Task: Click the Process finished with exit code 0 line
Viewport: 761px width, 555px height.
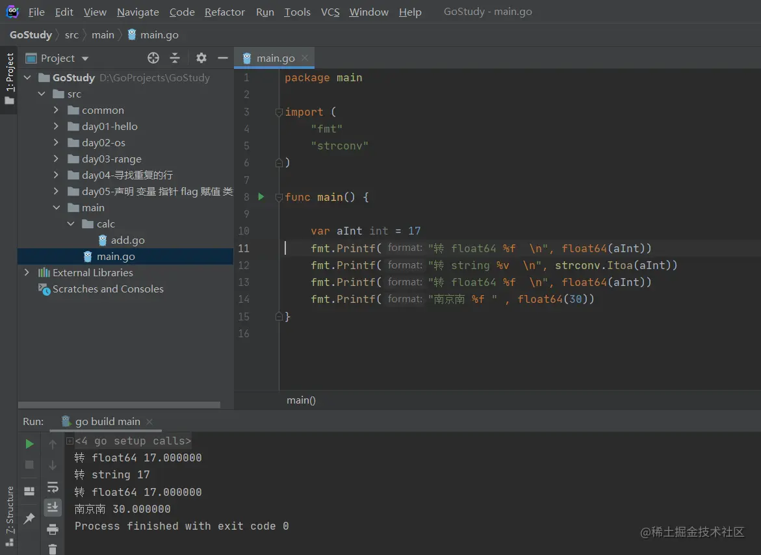Action: click(181, 526)
